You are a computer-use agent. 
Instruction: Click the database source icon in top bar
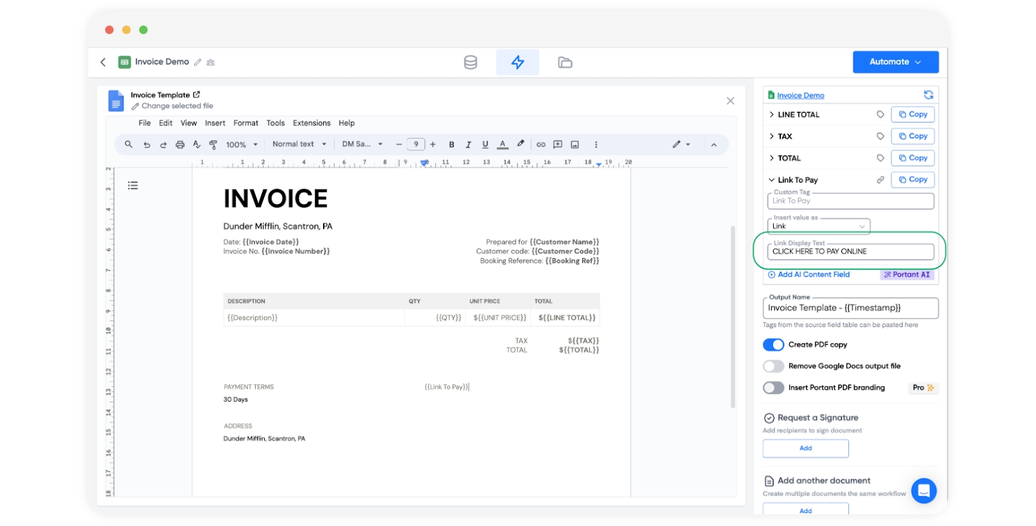471,62
